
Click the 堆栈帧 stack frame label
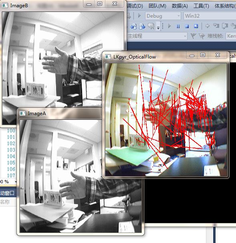point(216,36)
